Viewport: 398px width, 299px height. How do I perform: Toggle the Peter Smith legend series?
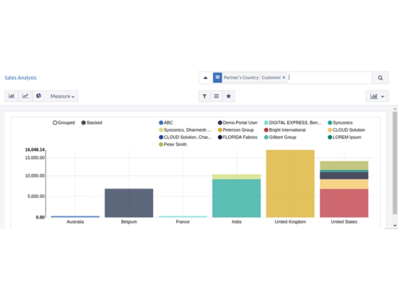point(173,145)
